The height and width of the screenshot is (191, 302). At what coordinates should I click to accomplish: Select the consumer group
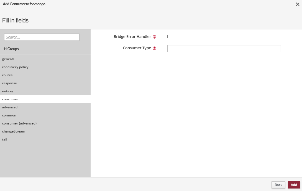[x=10, y=99]
